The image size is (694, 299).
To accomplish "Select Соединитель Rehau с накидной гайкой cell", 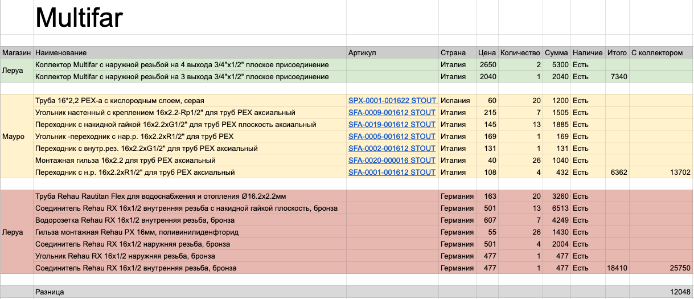I will tap(190, 208).
